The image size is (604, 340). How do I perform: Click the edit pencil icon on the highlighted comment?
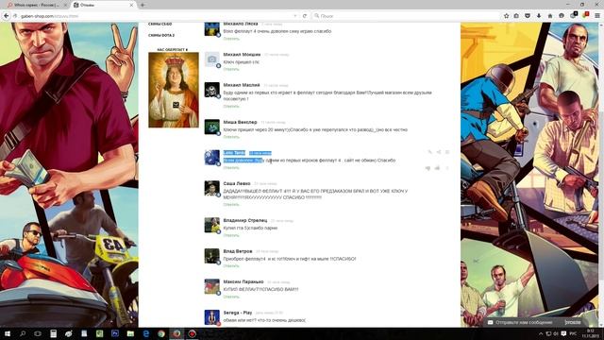point(429,152)
